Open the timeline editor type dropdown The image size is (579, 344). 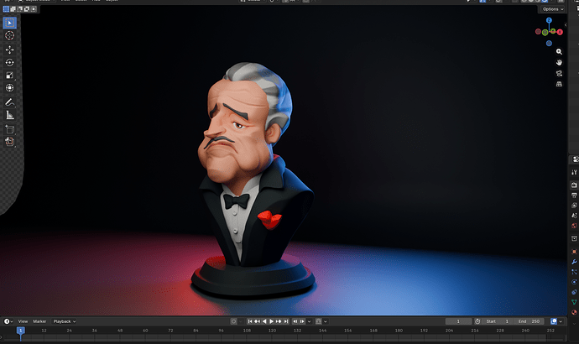[8, 321]
